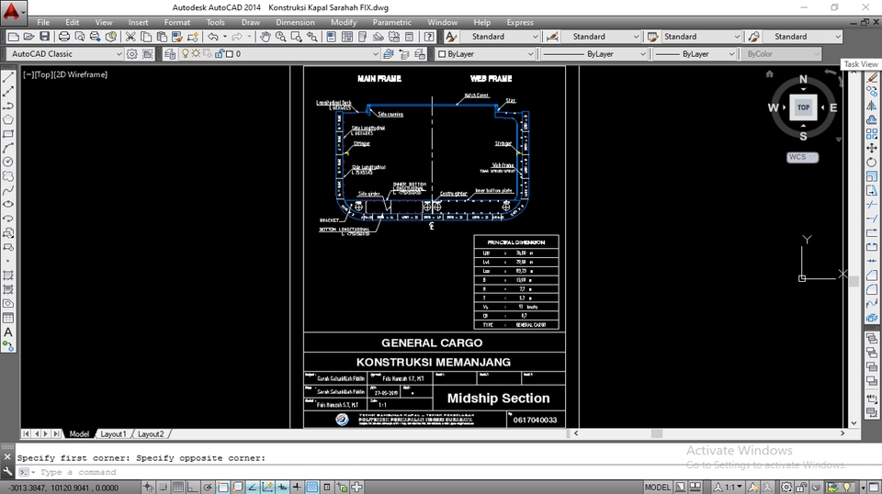
Task: Select the Move modify tool
Action: click(872, 148)
